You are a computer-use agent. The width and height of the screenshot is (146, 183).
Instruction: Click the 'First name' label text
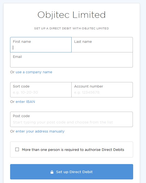coord(22,41)
